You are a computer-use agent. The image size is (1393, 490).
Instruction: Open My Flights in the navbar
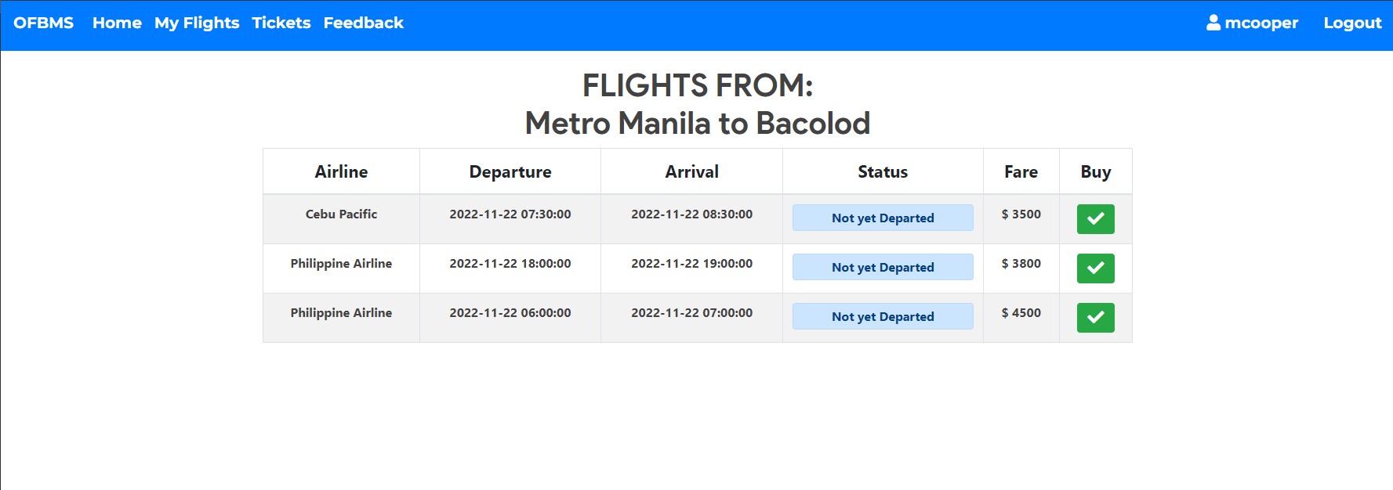(197, 23)
